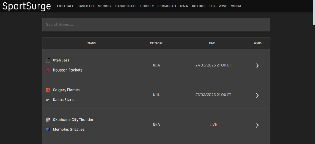Click NBA category in Jazz vs Rockets row
315x144 pixels.
click(156, 65)
